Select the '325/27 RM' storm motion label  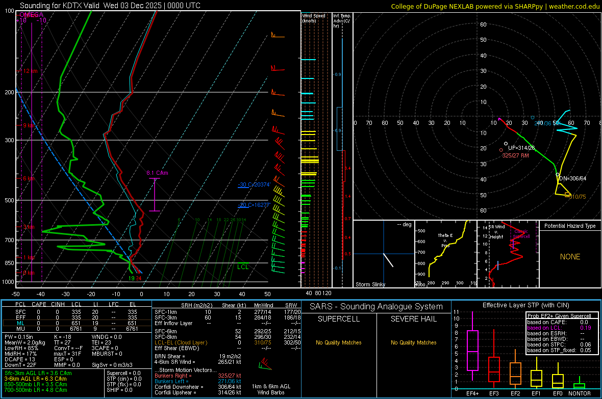516,155
